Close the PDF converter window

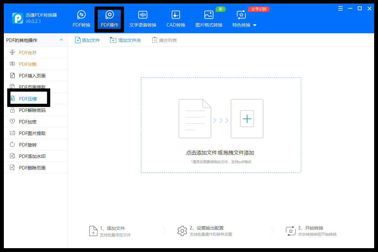(x=369, y=9)
